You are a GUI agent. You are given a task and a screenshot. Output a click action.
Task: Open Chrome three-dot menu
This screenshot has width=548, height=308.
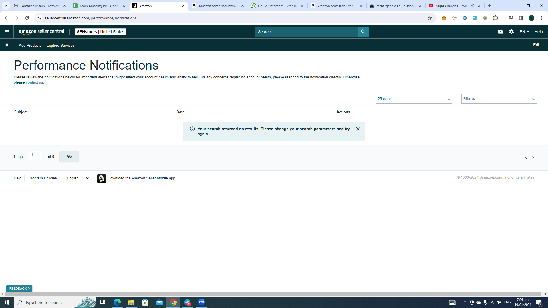tap(542, 18)
